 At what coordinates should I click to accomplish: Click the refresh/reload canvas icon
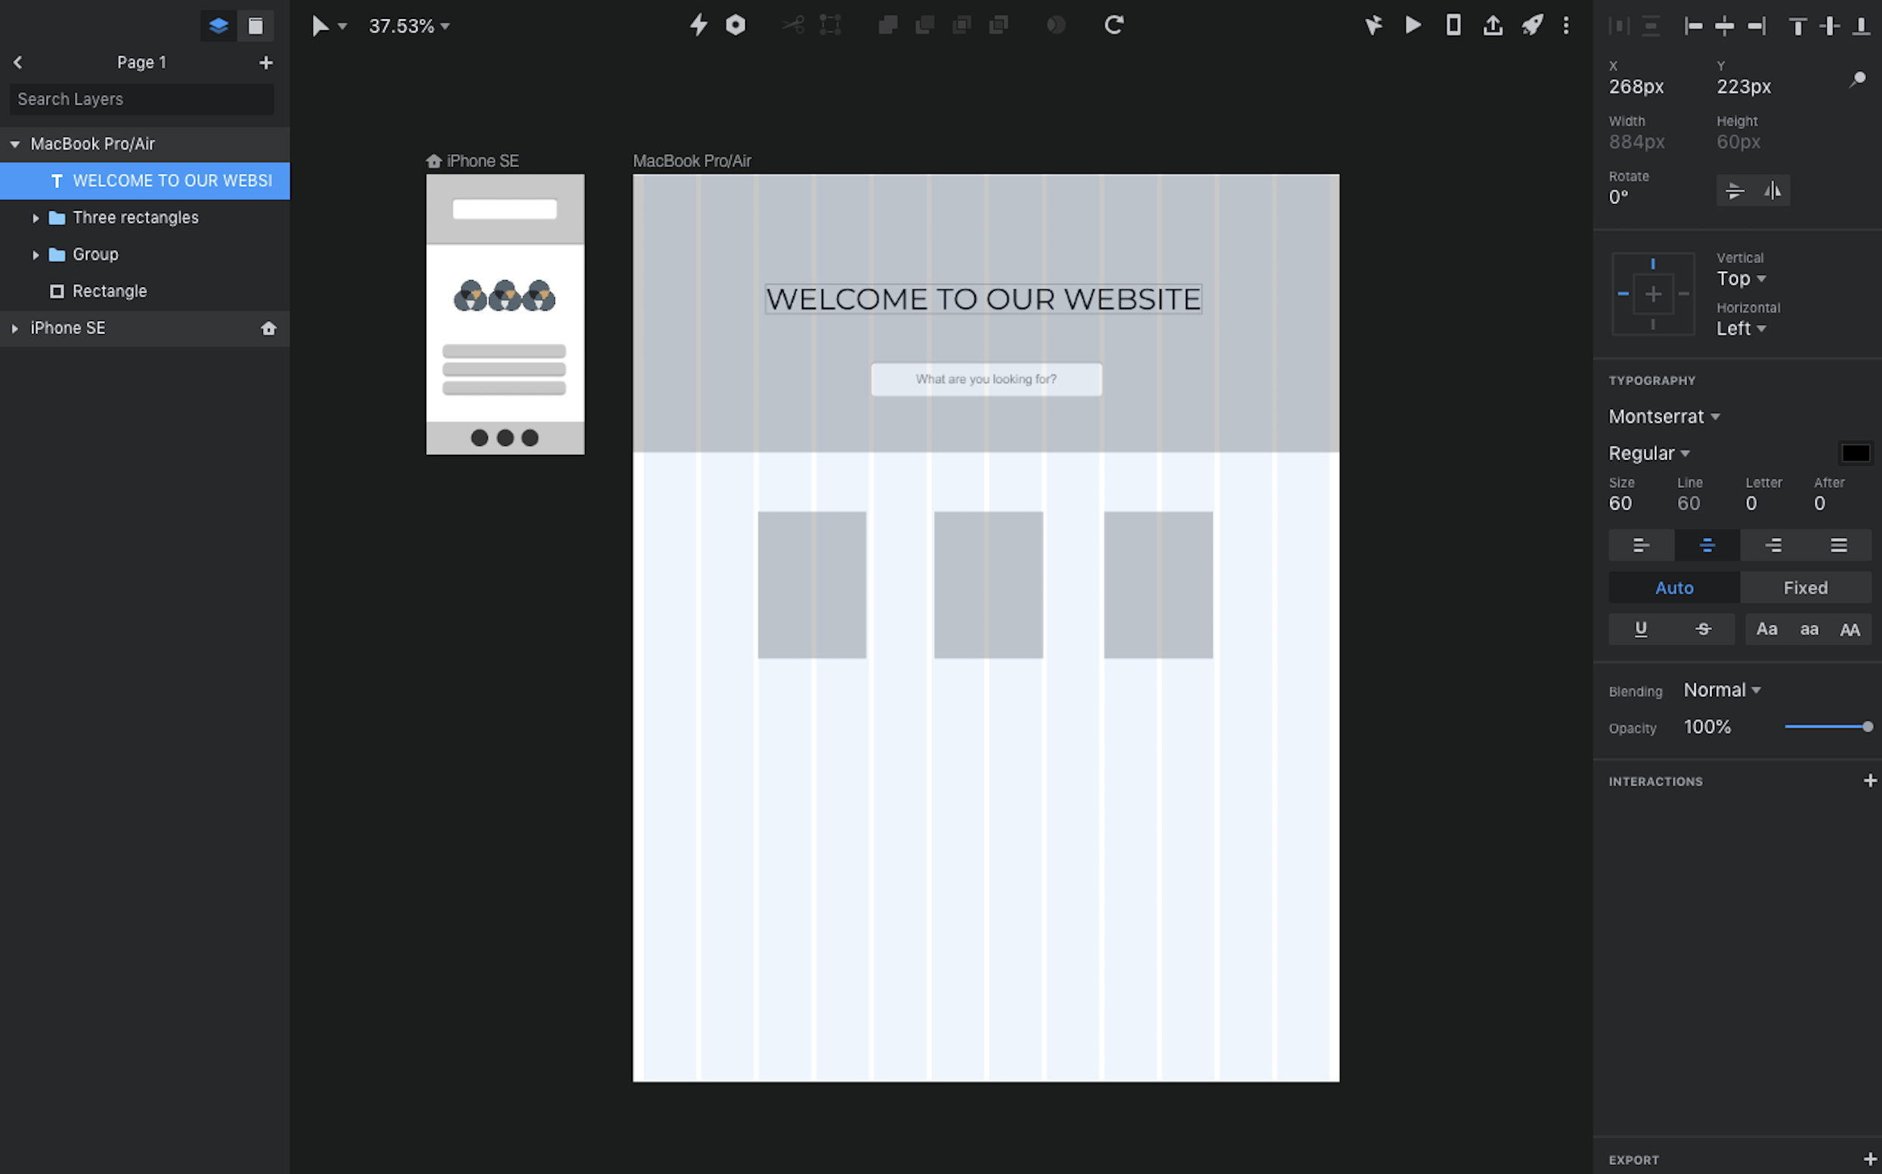point(1113,24)
